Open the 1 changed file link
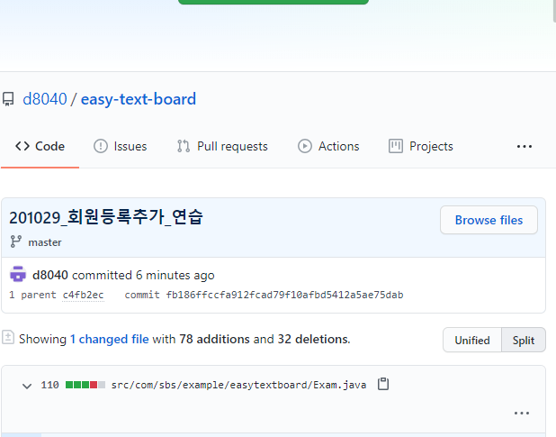 (x=109, y=340)
